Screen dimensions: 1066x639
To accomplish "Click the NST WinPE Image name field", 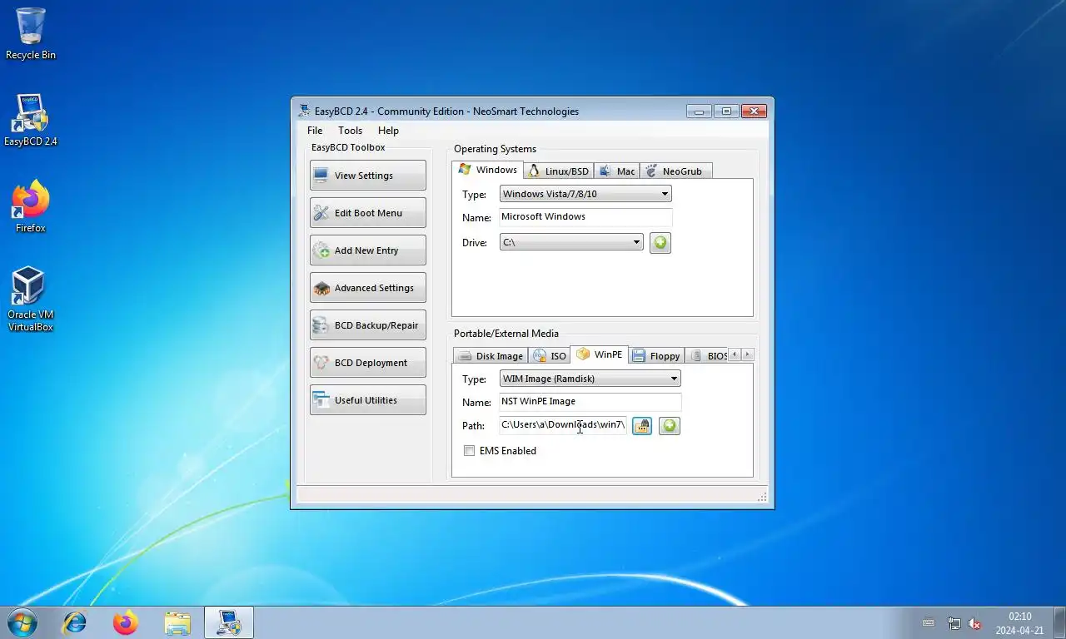I will [x=590, y=401].
